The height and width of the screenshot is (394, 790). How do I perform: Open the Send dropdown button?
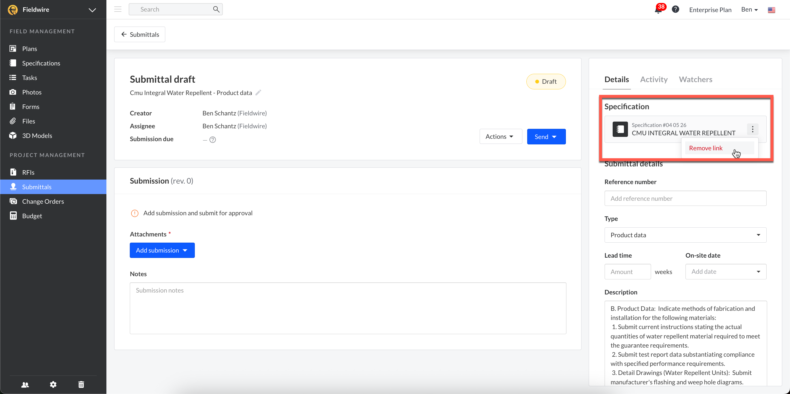(x=546, y=137)
